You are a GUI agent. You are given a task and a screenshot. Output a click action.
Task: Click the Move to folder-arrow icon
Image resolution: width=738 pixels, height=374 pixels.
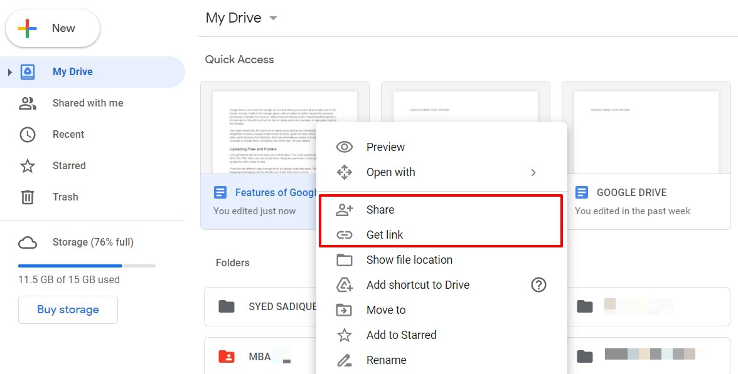click(x=344, y=310)
